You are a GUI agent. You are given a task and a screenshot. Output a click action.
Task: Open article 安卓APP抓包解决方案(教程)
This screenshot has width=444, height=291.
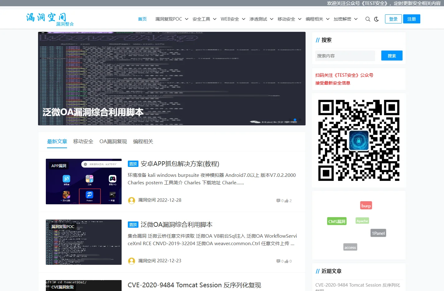click(x=180, y=164)
